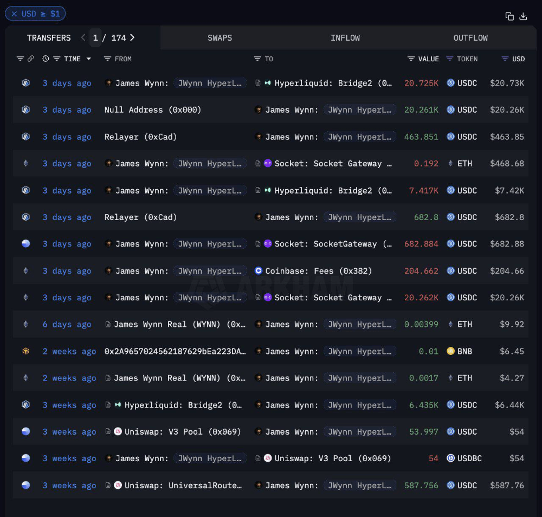Remove the USD ≥ $1 filter chip

click(x=14, y=14)
